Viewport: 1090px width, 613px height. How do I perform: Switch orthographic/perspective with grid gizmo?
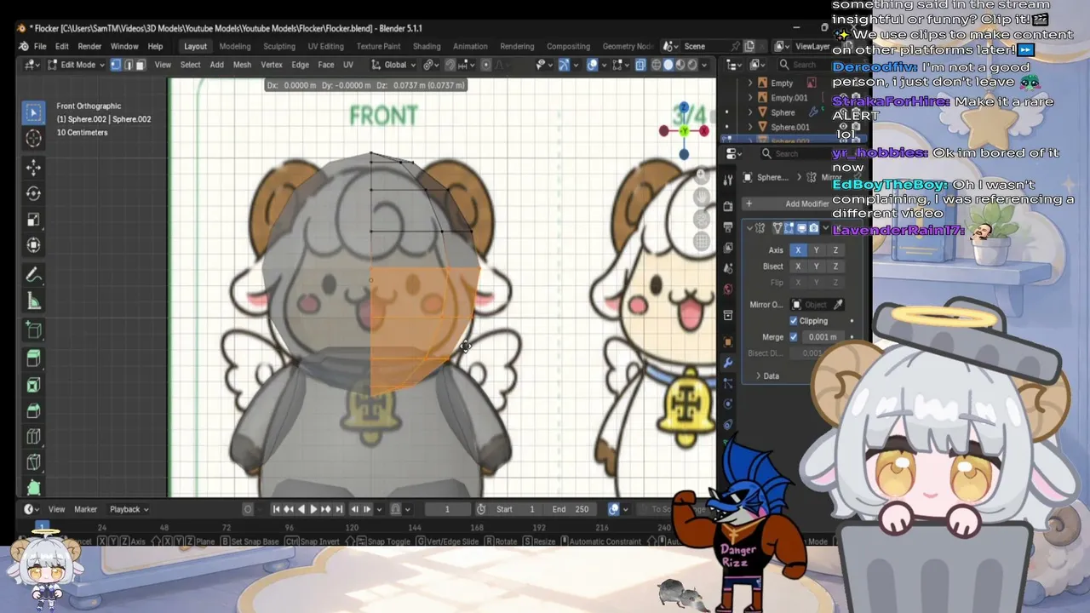pyautogui.click(x=702, y=242)
